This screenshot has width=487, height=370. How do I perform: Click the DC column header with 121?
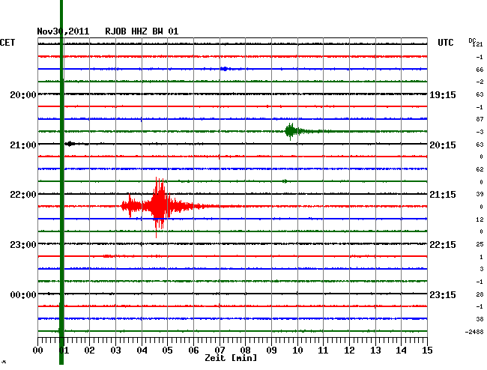point(476,43)
